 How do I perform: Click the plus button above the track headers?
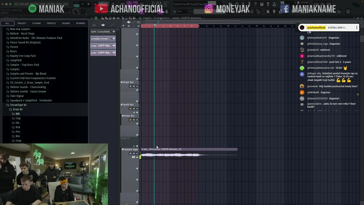[x=123, y=26]
